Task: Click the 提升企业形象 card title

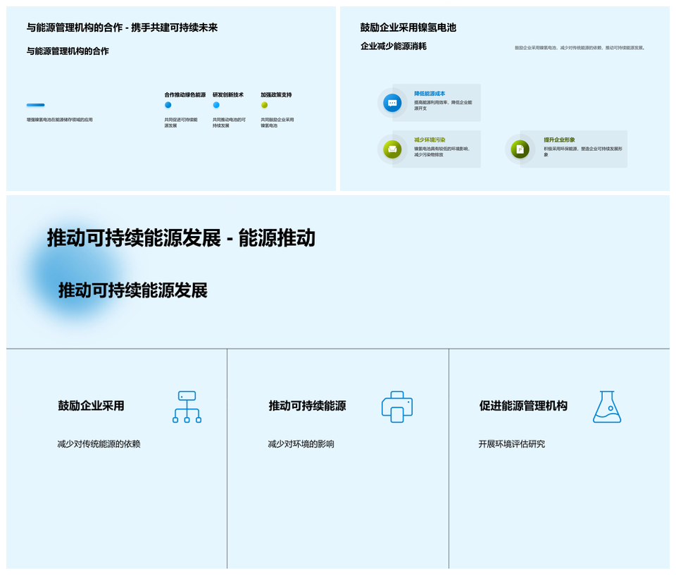Action: 559,140
